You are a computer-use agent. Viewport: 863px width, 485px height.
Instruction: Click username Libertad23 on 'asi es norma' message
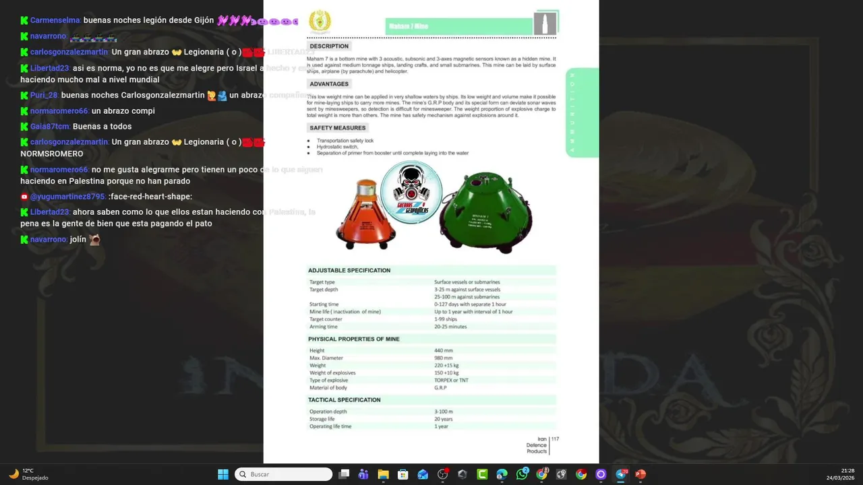click(50, 68)
